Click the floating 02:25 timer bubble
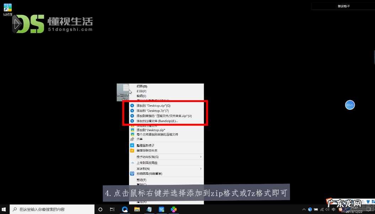 click(x=350, y=105)
